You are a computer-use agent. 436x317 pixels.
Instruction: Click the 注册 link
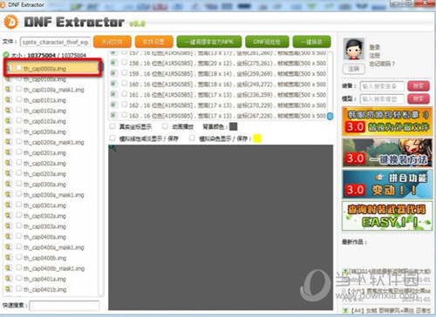coord(374,55)
